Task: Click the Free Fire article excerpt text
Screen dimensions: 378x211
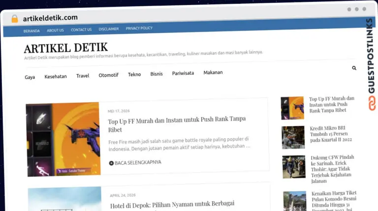Action: [179, 144]
